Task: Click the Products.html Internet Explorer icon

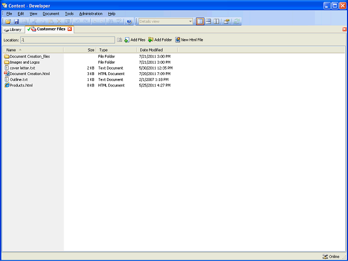Action: pos(7,85)
